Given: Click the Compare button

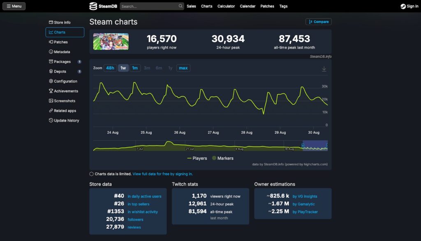Looking at the screenshot, I should (319, 22).
